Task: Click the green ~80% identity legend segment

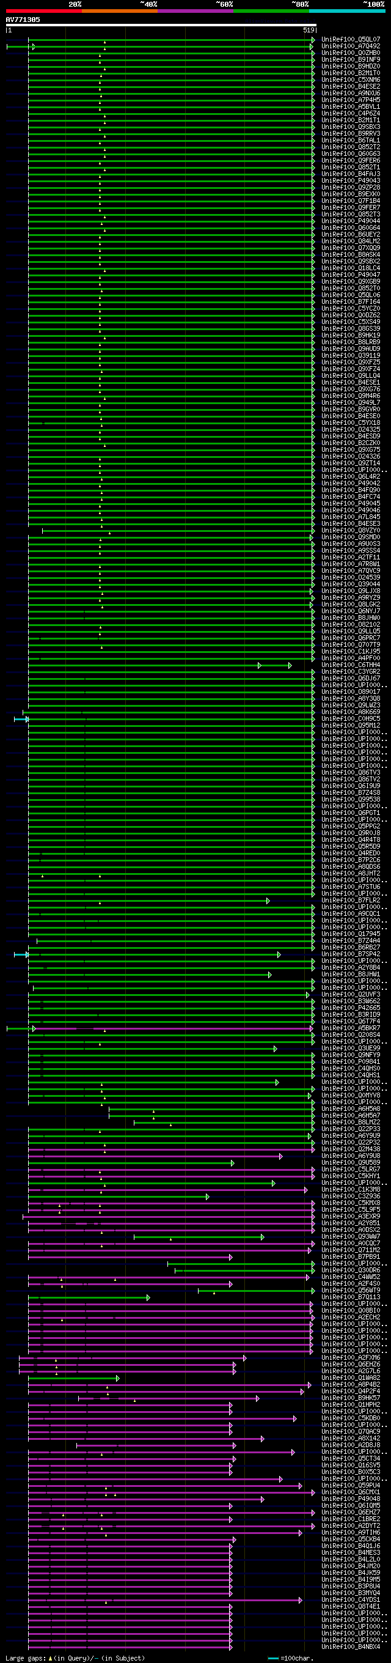Action: click(271, 11)
